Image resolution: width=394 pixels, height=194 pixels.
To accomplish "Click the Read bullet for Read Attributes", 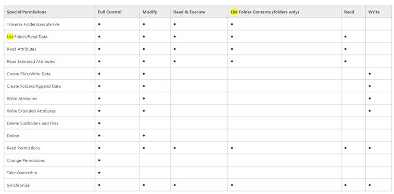I will (x=346, y=49).
